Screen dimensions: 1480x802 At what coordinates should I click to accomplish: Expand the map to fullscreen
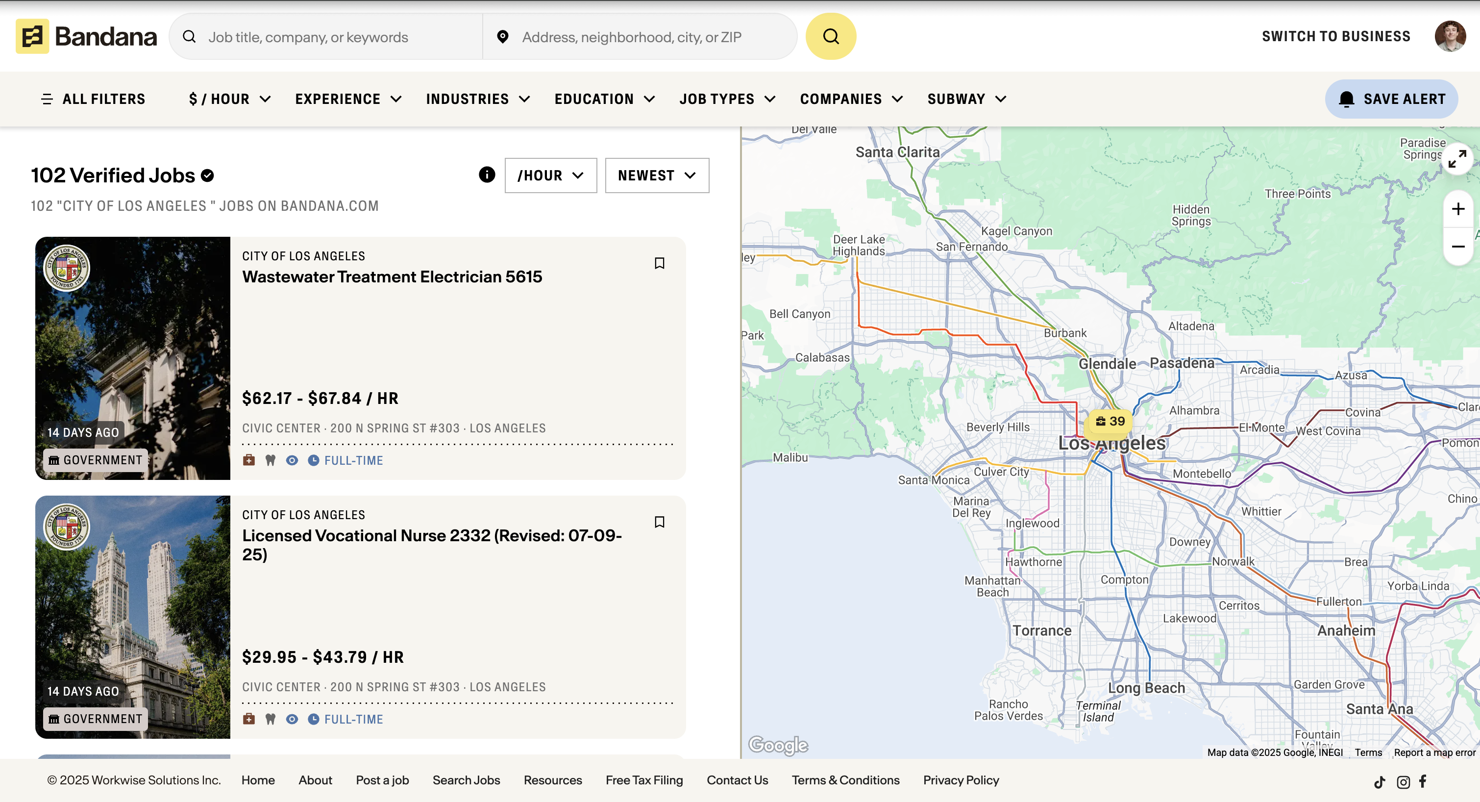coord(1457,159)
